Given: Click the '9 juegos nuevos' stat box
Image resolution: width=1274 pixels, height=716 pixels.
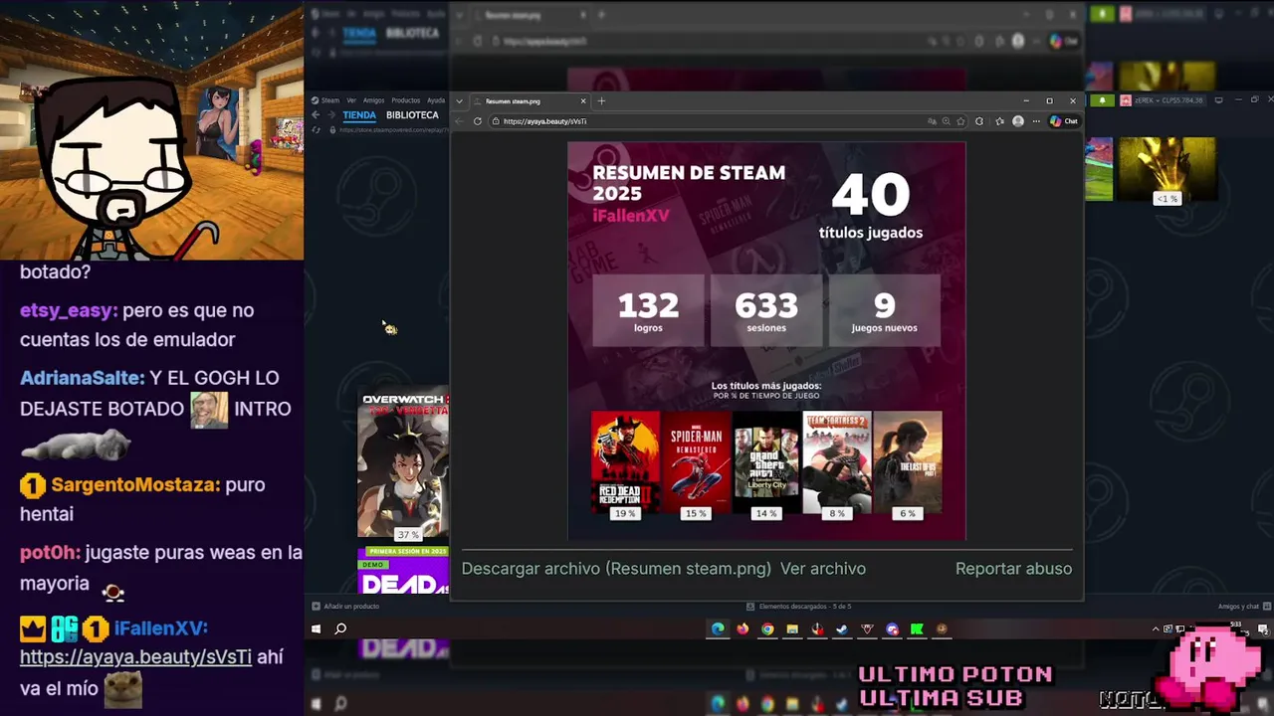Looking at the screenshot, I should point(884,310).
